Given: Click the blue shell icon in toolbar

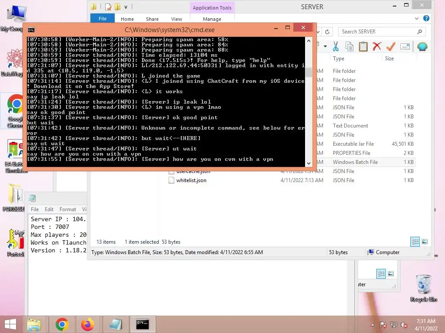Looking at the screenshot, I should click(422, 46).
